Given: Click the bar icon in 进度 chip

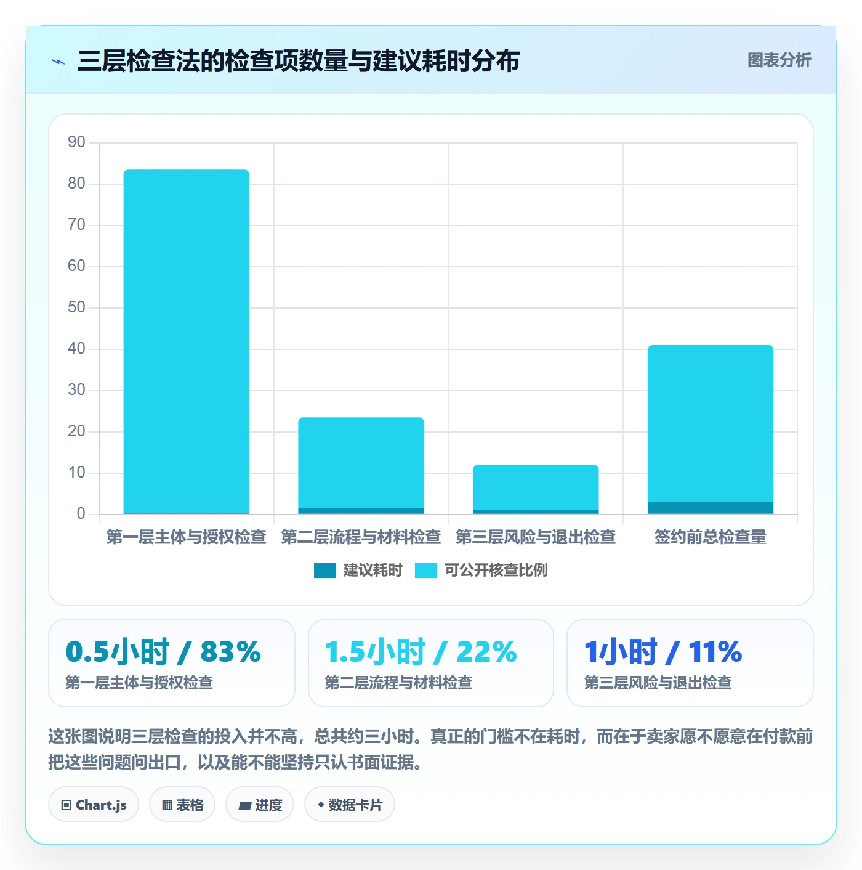Looking at the screenshot, I should [x=245, y=805].
